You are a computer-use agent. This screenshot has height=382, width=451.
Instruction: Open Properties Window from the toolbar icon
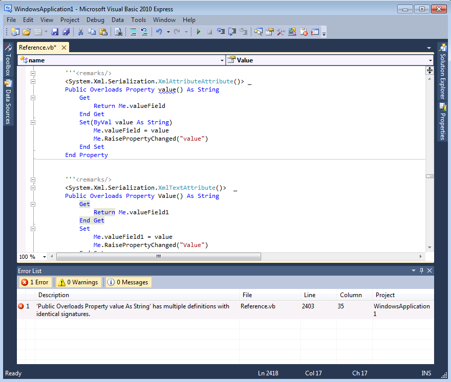coord(269,32)
